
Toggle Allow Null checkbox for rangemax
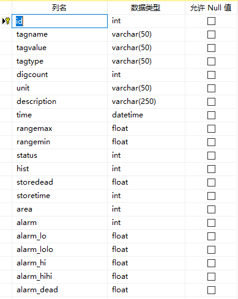click(211, 128)
